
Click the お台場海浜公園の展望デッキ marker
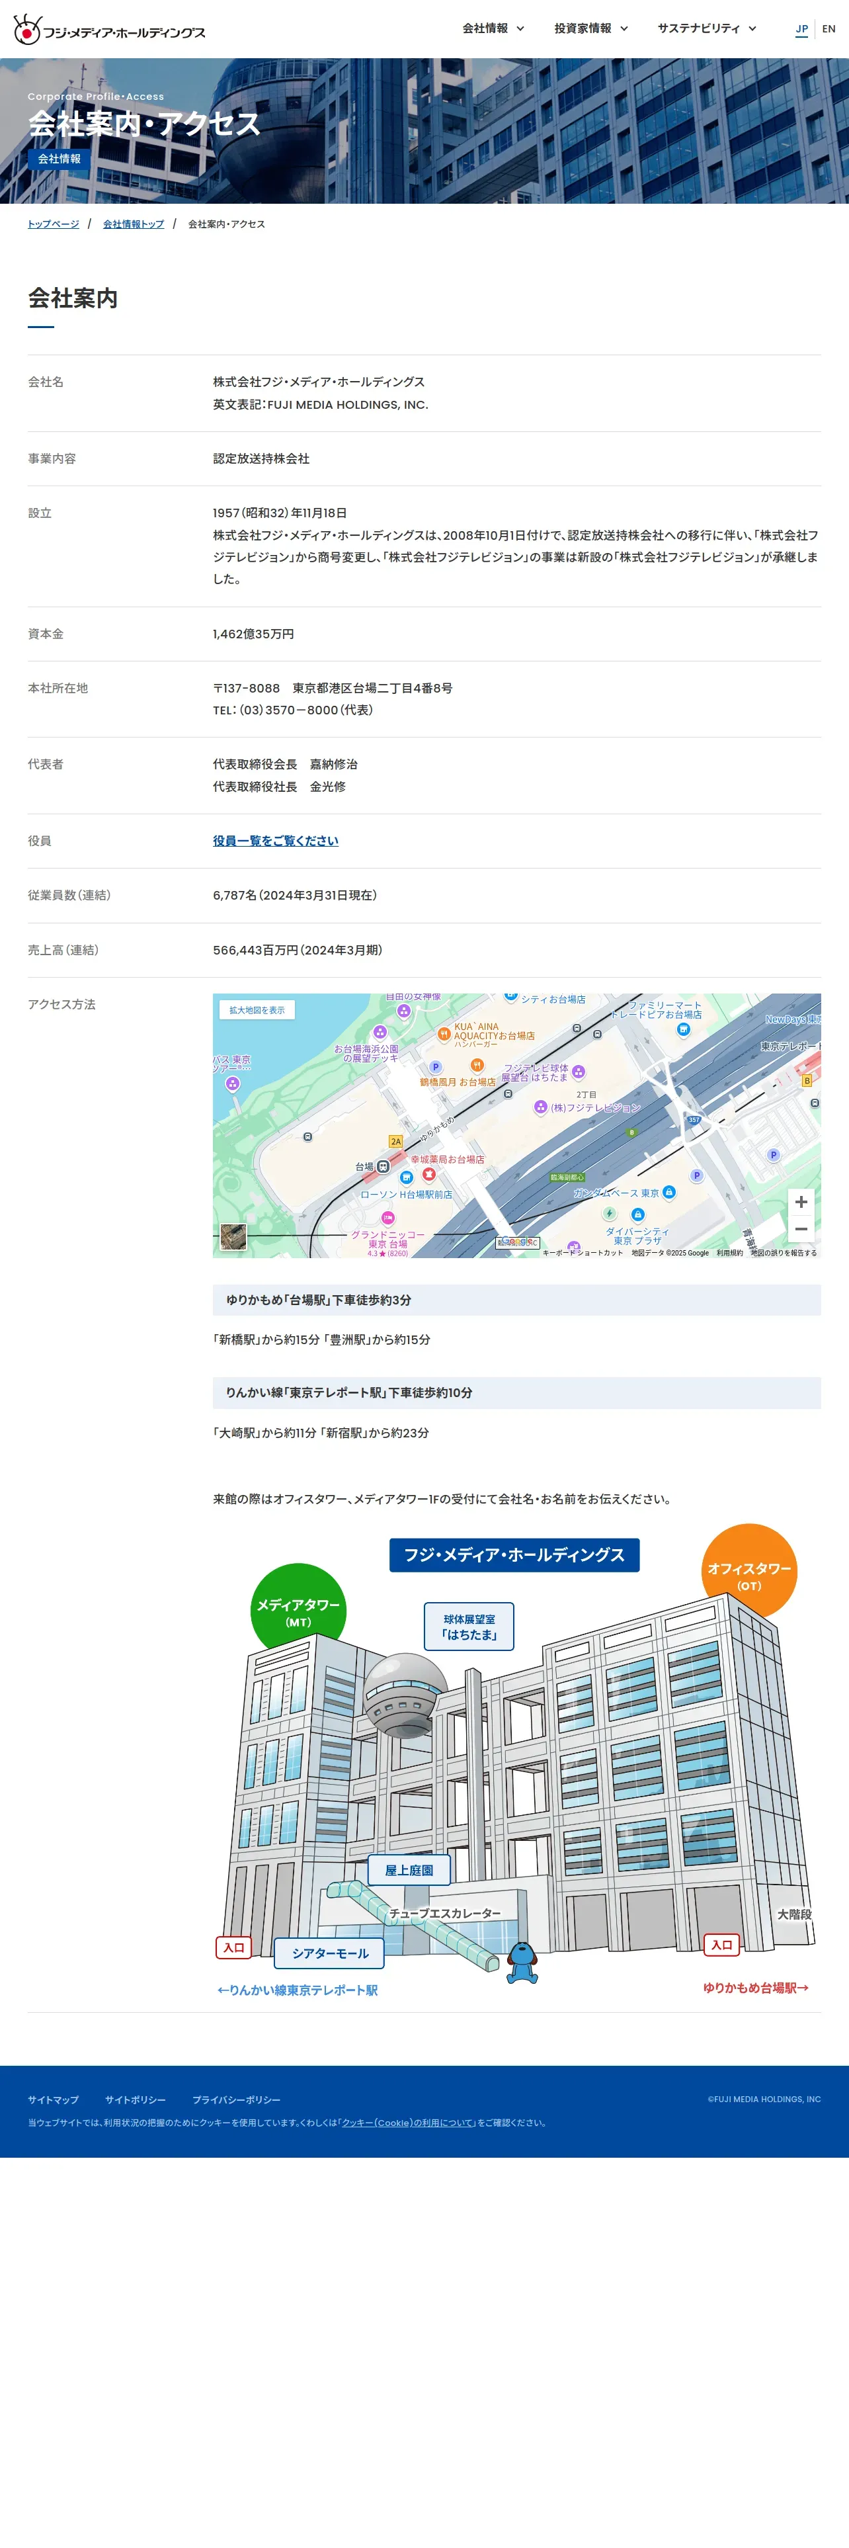[x=380, y=1033]
